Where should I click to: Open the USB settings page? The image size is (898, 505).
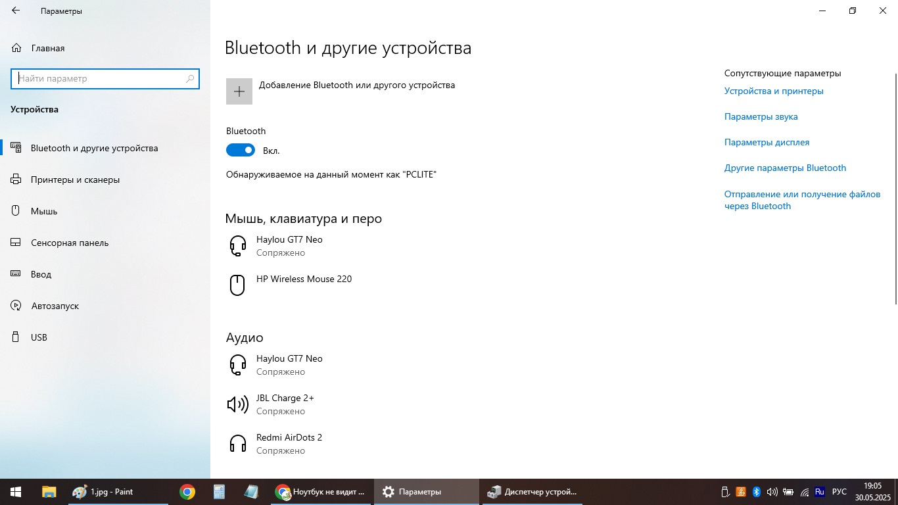tap(105, 337)
